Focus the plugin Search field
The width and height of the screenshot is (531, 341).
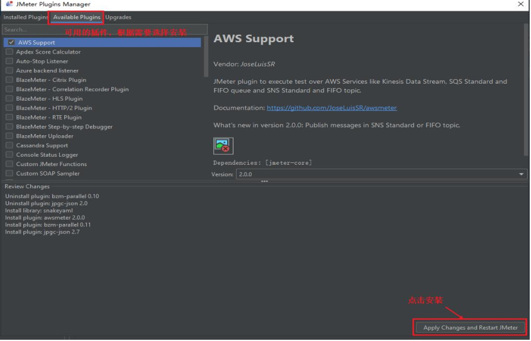point(104,30)
